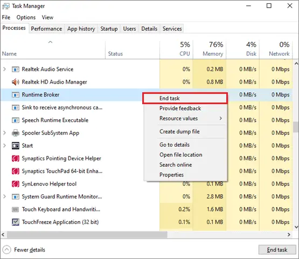
Task: Select the Speech Runtime Executable row
Action: coord(147,120)
